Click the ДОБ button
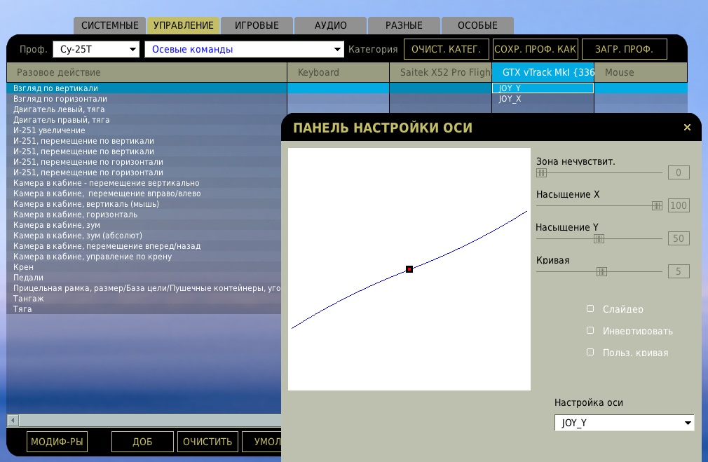Image resolution: width=708 pixels, height=462 pixels. click(x=142, y=442)
